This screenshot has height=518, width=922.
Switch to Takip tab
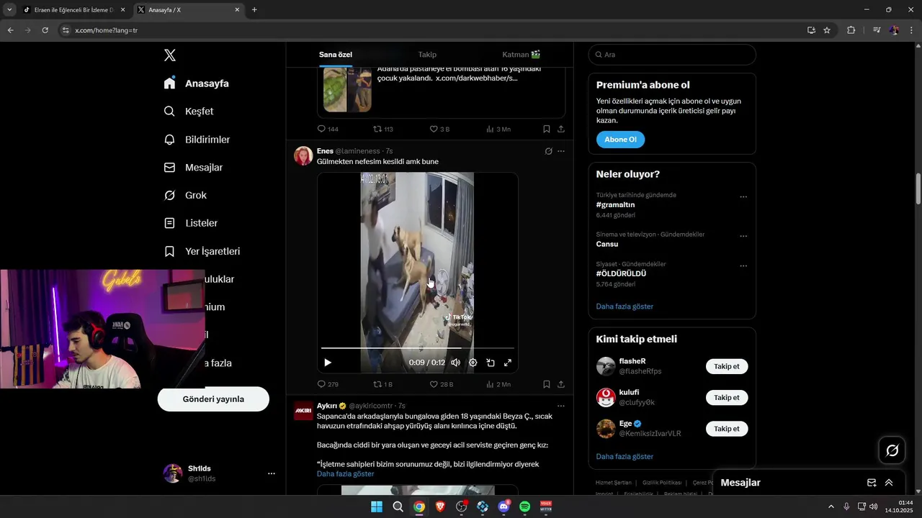(x=427, y=55)
